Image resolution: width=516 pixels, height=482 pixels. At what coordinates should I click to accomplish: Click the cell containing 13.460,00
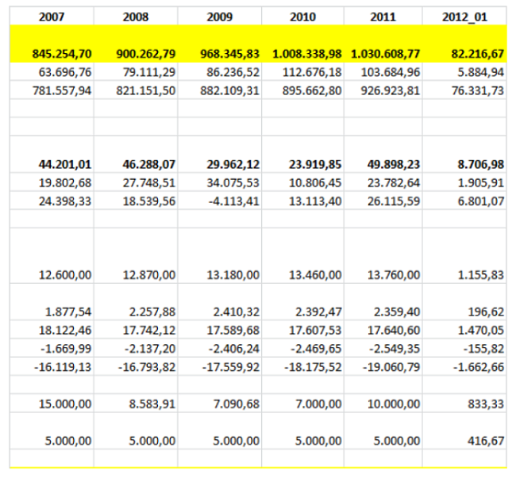coord(313,274)
